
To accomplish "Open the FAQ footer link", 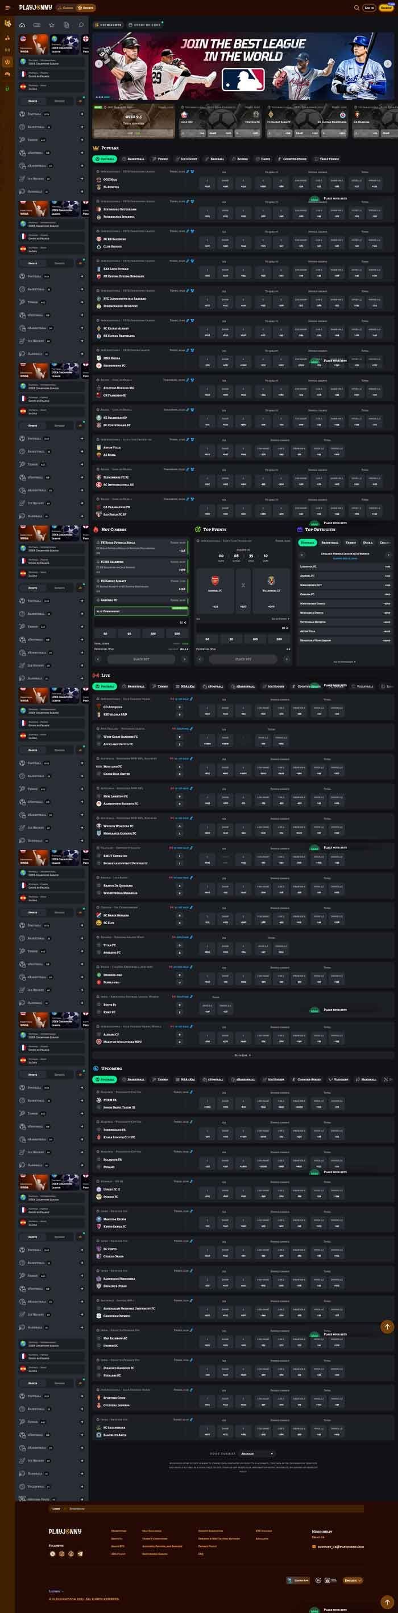I will tap(201, 1554).
